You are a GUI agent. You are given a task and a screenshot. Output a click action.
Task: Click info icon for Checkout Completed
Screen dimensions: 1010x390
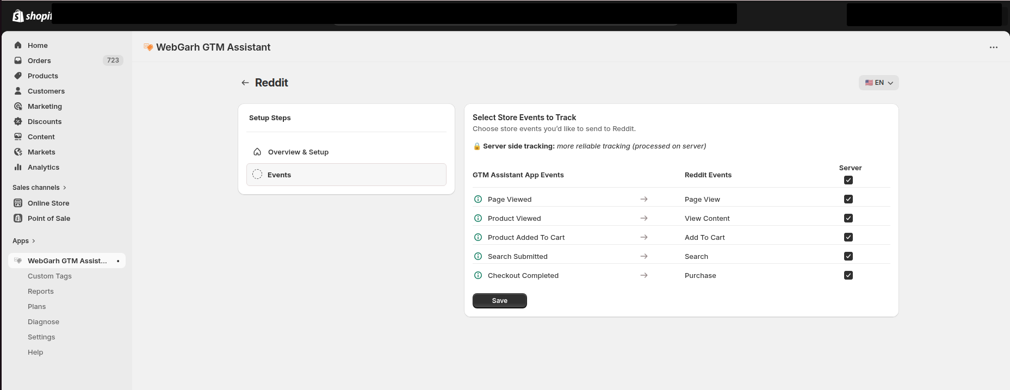(478, 275)
